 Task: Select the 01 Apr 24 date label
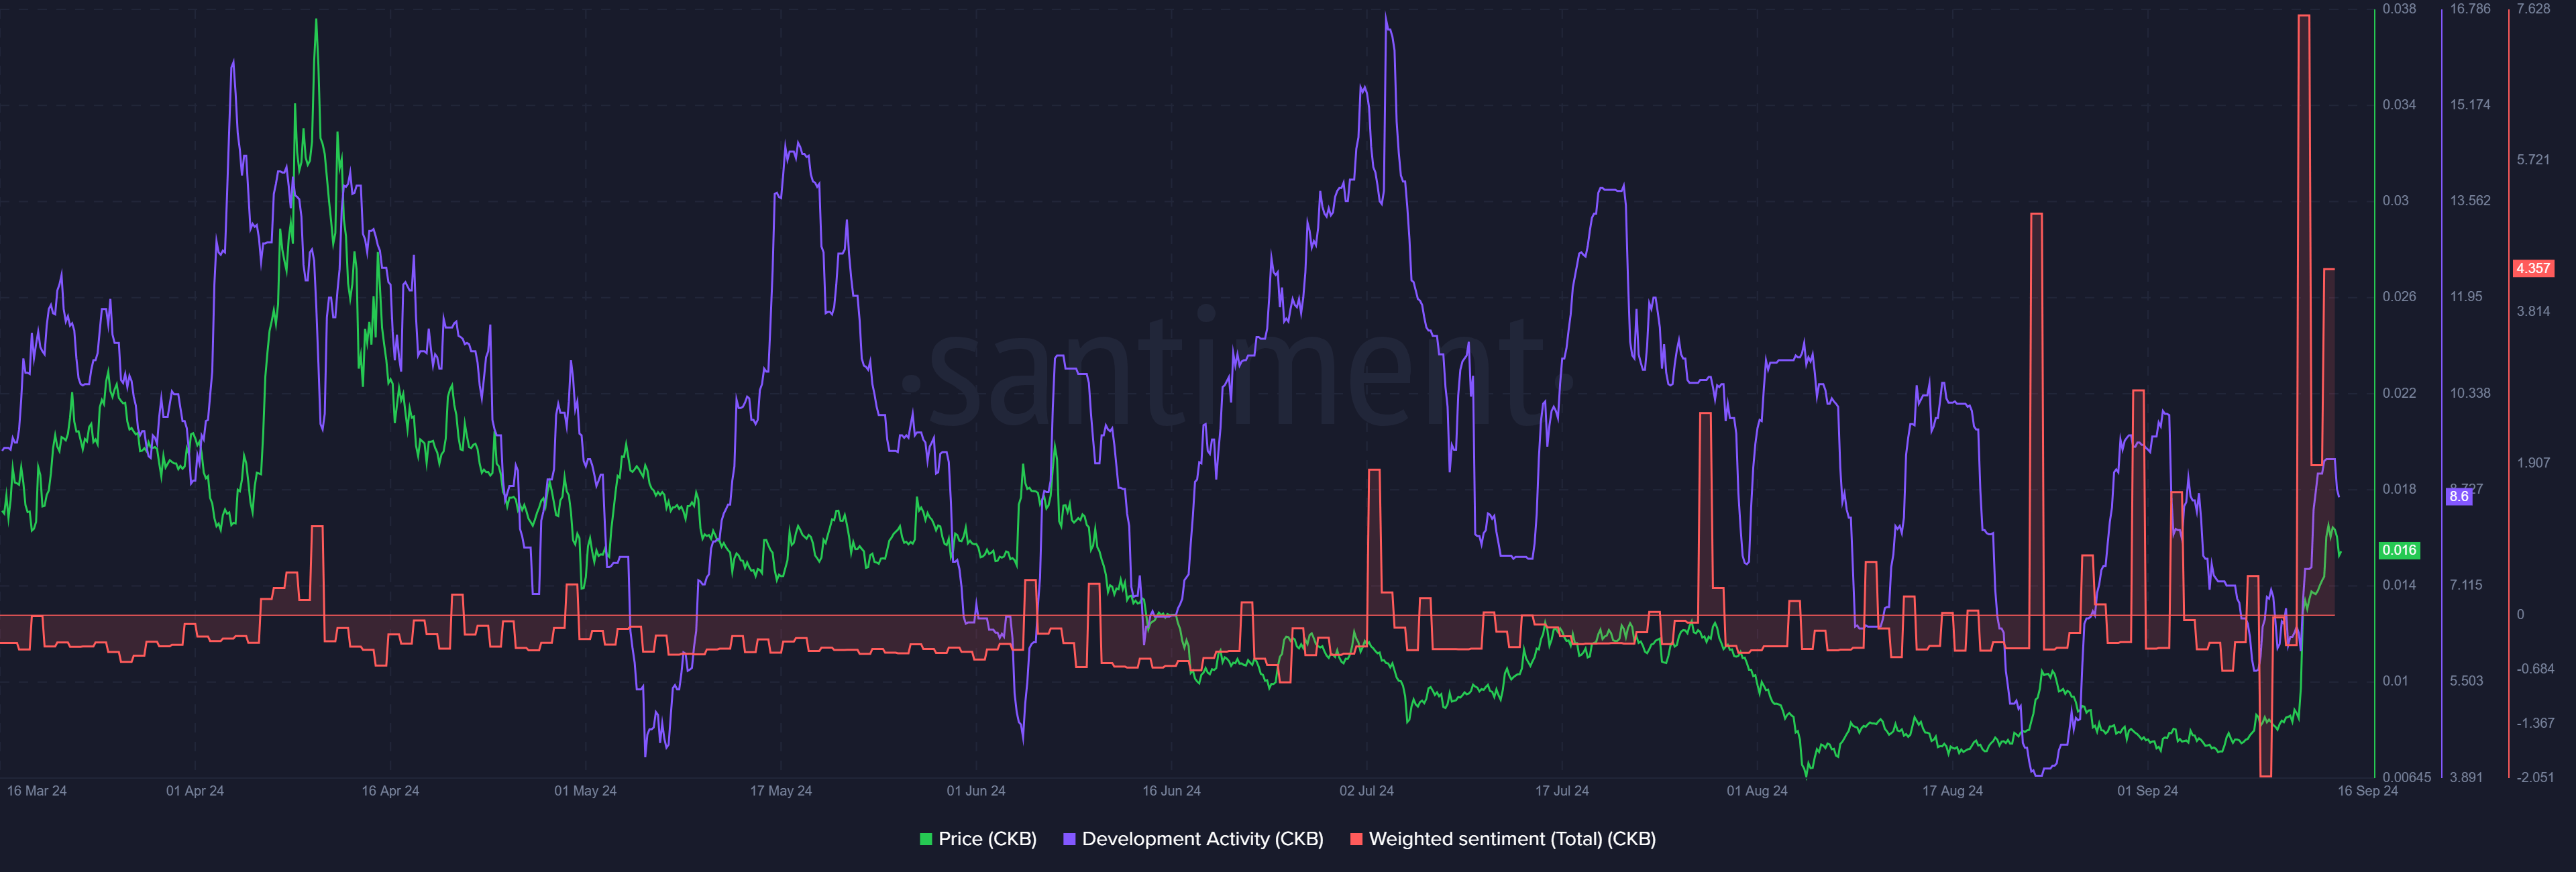[x=195, y=791]
